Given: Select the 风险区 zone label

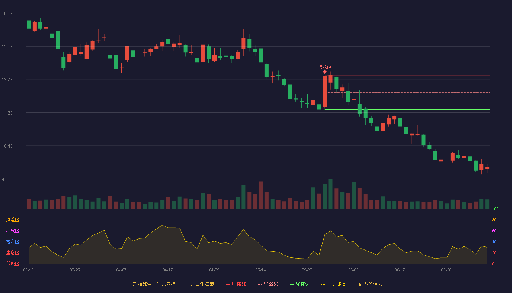Looking at the screenshot, I should [x=12, y=220].
